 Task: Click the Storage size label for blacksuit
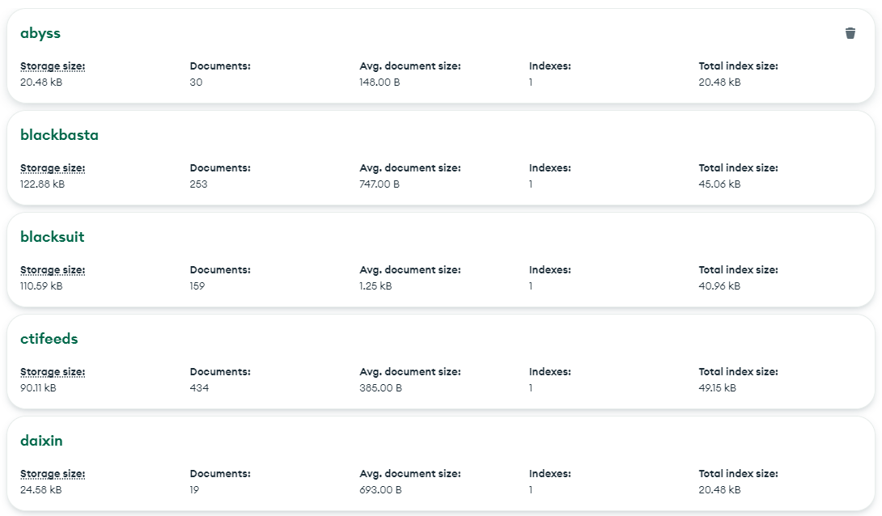coord(53,270)
